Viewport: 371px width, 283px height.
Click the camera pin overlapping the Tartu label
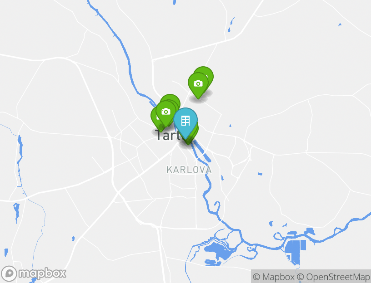[x=166, y=112]
